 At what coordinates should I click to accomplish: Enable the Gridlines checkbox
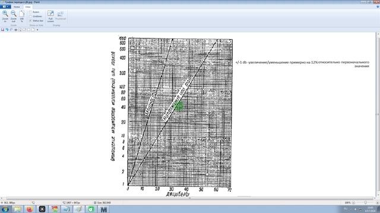tap(30, 16)
